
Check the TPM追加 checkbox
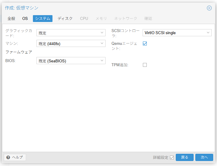(145, 65)
